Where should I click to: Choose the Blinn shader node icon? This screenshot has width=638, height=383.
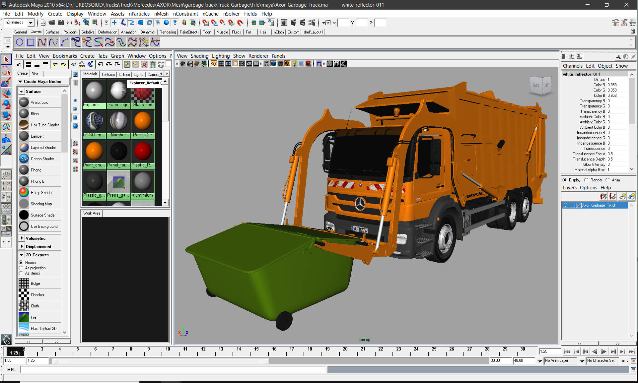pos(24,113)
